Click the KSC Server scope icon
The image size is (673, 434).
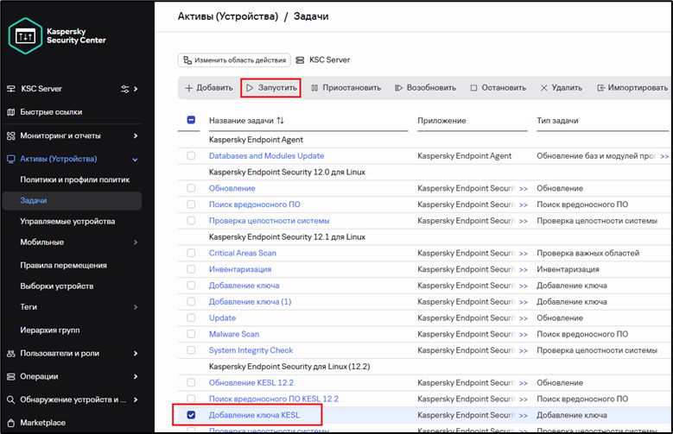300,60
